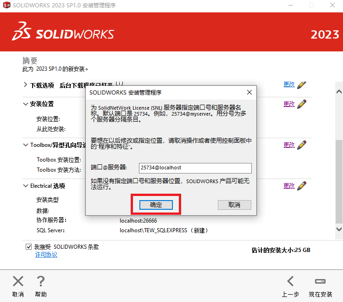This screenshot has height=302, width=343.
Task: Click the summary scrollbar down arrow
Action: tap(339, 229)
